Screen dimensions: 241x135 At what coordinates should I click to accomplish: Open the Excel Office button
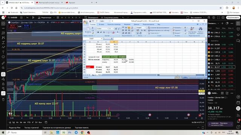tap(85, 22)
